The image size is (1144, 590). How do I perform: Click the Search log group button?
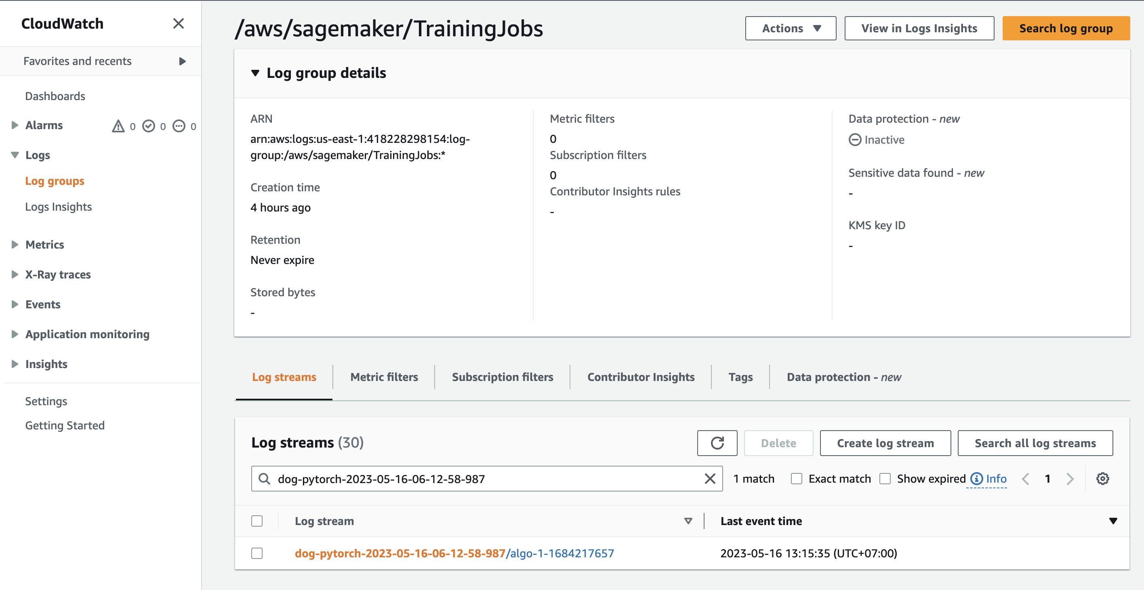point(1065,28)
